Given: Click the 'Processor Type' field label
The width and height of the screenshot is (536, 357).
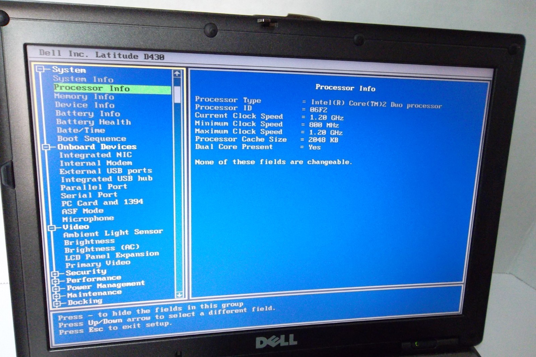Looking at the screenshot, I should coord(228,99).
